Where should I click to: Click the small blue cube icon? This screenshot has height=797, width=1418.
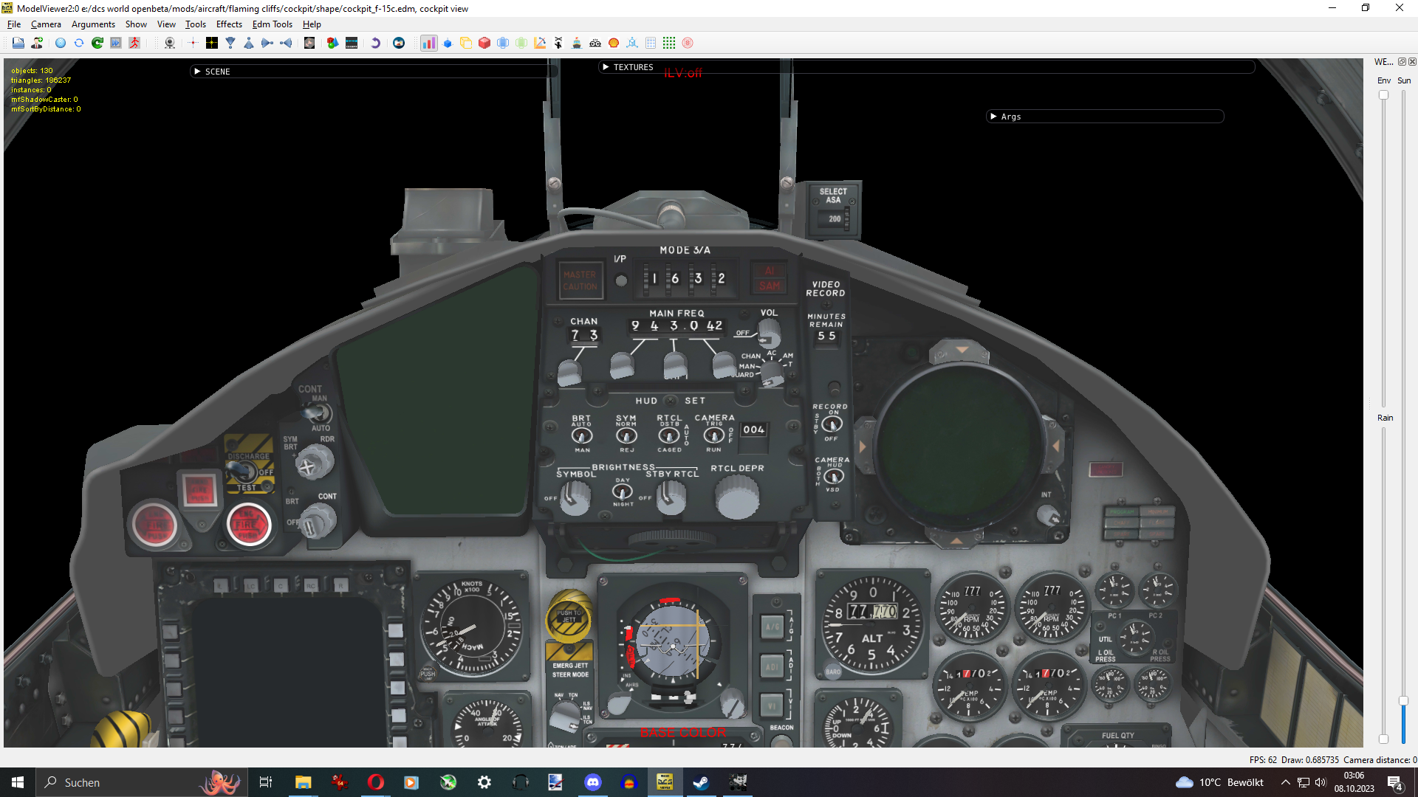click(448, 43)
